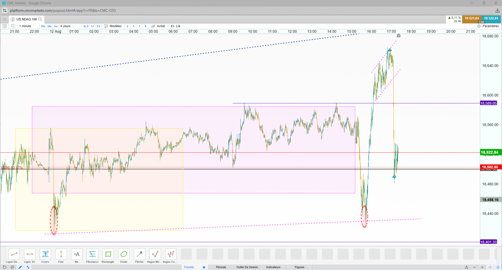Image resolution: width=502 pixels, height=270 pixels.
Task: Toggle the blue up-down arrows icon
Action: 28,267
